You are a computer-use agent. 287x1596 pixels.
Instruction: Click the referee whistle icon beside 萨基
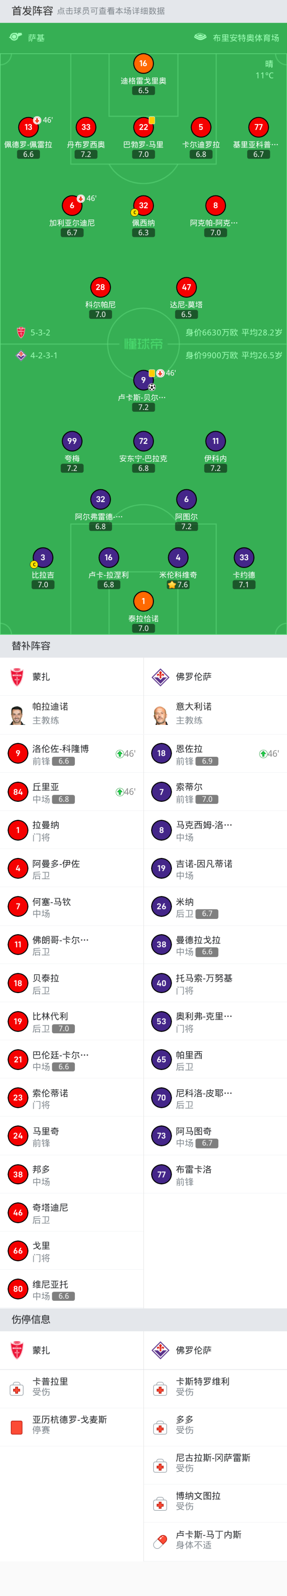[x=16, y=37]
